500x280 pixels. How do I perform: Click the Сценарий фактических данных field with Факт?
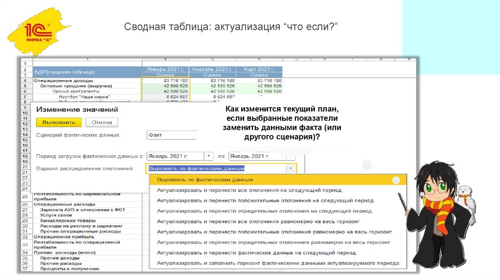pyautogui.click(x=172, y=135)
